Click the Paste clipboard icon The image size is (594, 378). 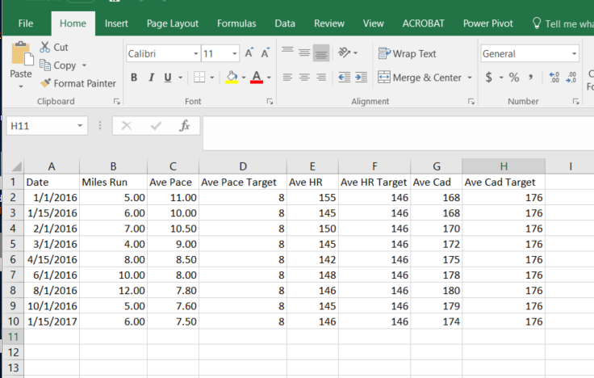tap(22, 54)
